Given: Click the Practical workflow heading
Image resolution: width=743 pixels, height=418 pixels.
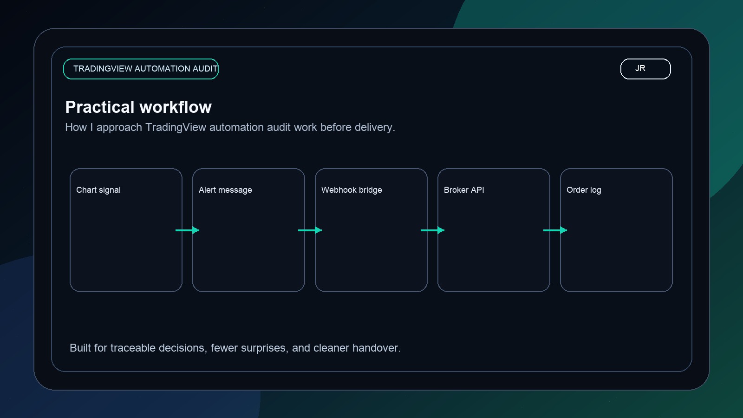Looking at the screenshot, I should (138, 107).
